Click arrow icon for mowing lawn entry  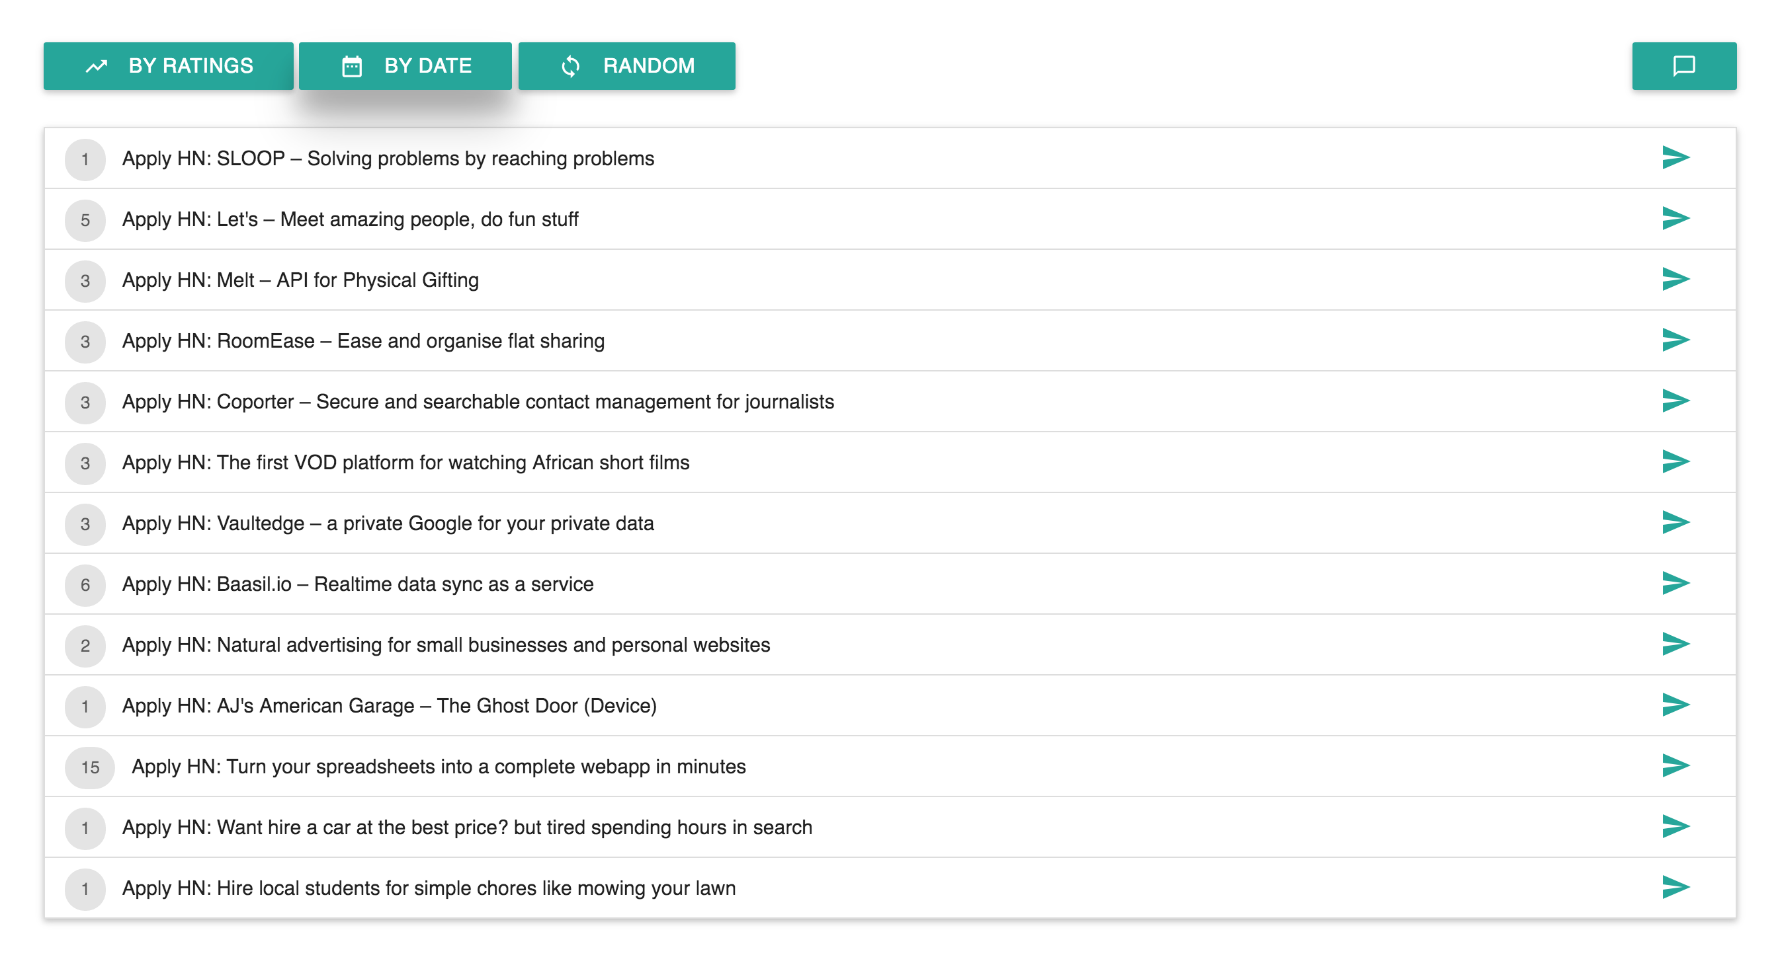1674,887
